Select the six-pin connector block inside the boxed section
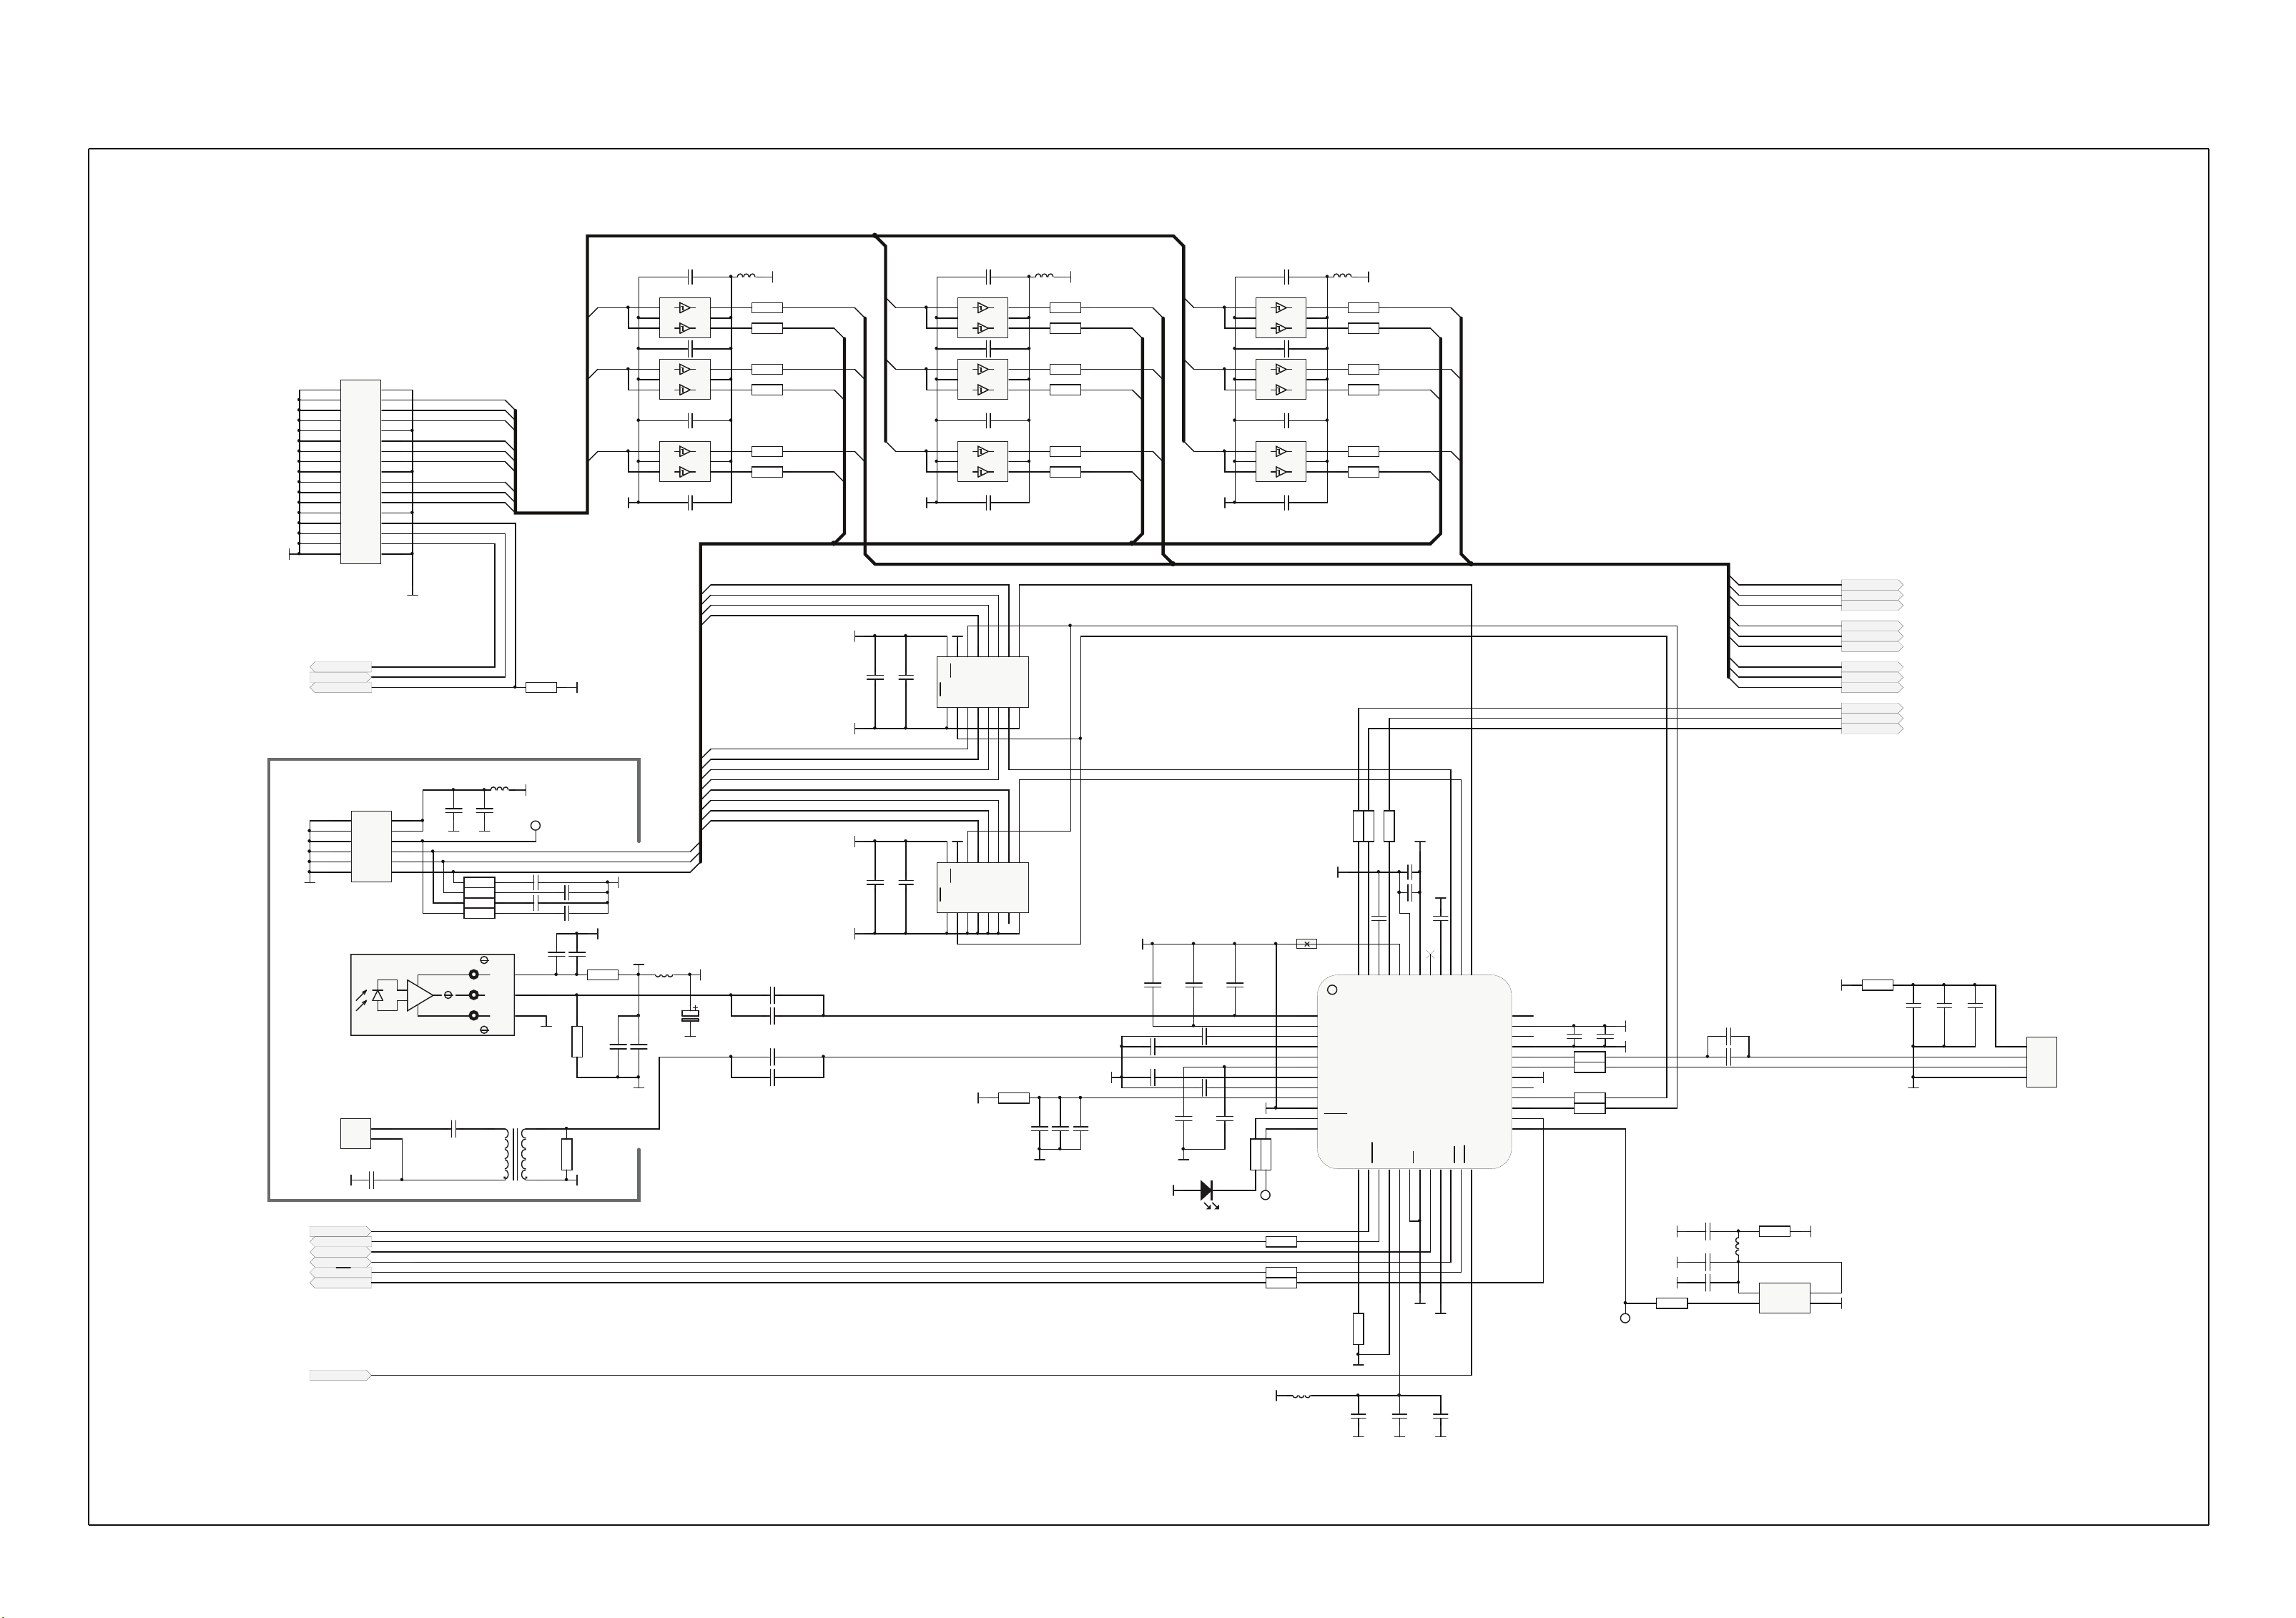 point(371,846)
